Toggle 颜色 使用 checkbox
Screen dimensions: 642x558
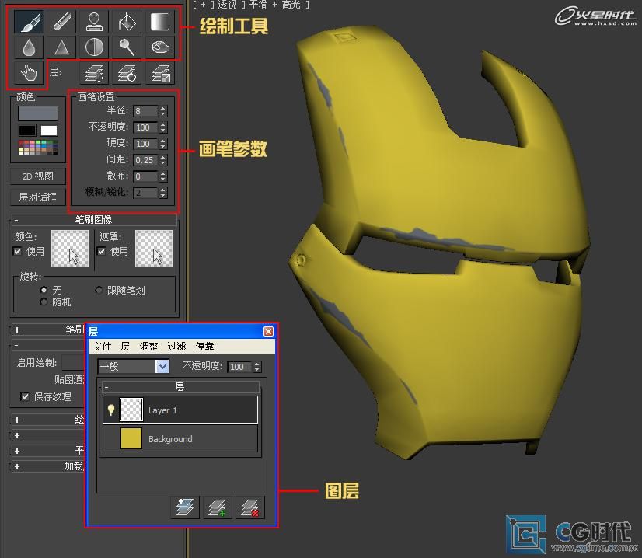coord(18,251)
